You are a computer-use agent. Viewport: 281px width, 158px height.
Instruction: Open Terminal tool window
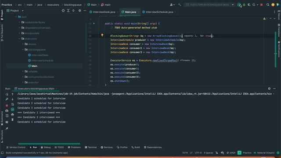[x=91, y=147]
